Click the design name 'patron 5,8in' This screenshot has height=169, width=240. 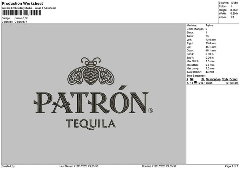tap(21, 18)
